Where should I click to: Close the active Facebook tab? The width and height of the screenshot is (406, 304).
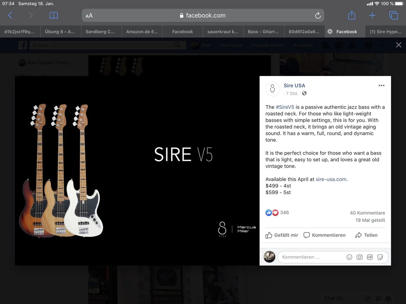click(x=330, y=32)
